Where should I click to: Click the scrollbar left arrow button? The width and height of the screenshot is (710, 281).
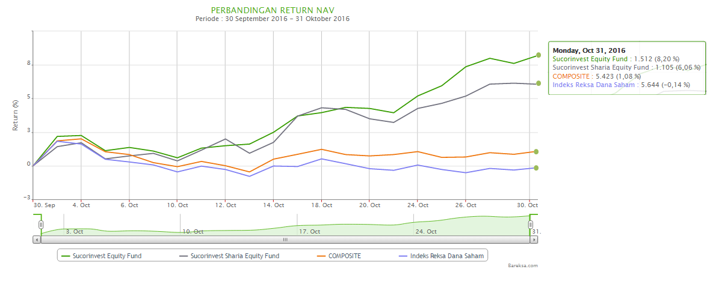point(37,239)
